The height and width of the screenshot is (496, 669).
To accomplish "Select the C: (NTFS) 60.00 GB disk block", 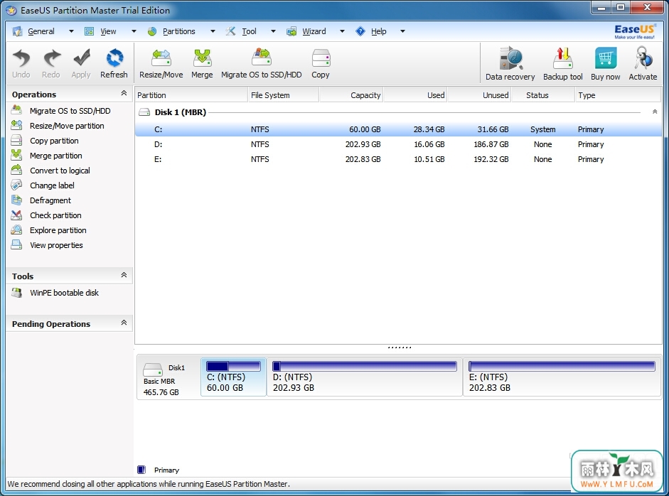I will (x=233, y=377).
